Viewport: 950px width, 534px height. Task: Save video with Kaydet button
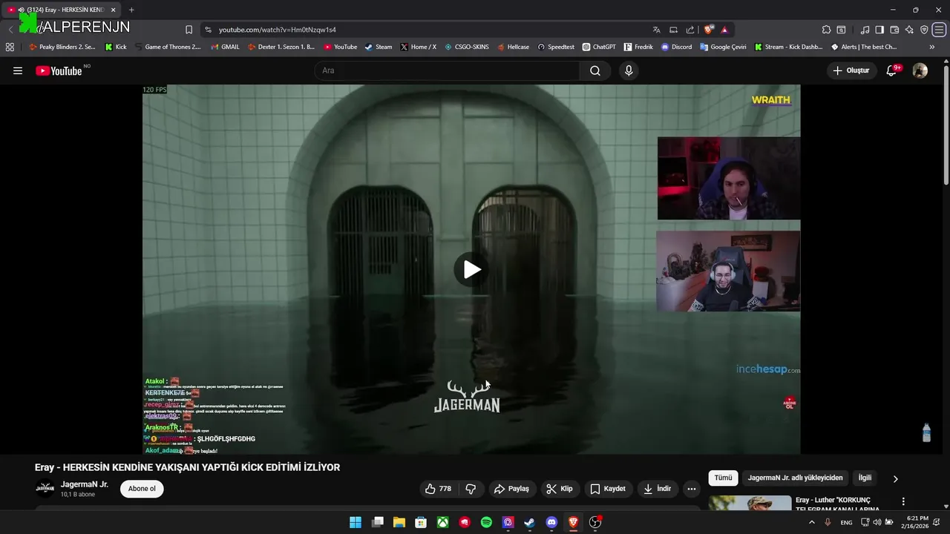pyautogui.click(x=608, y=489)
